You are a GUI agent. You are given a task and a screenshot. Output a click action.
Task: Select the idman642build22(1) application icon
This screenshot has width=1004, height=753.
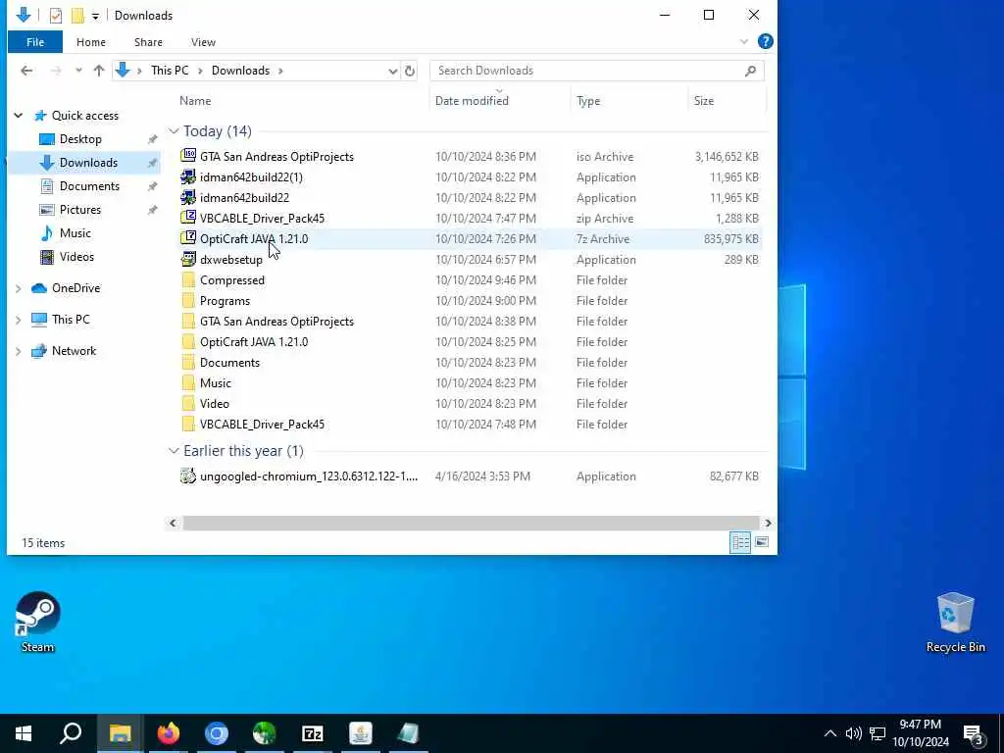(187, 177)
